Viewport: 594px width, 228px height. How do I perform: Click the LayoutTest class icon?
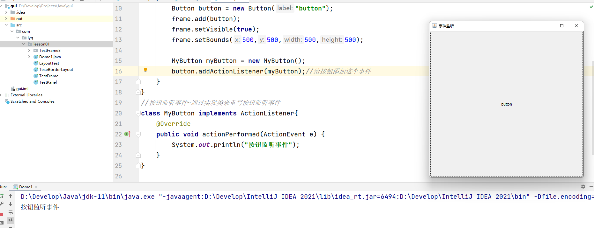[36, 63]
